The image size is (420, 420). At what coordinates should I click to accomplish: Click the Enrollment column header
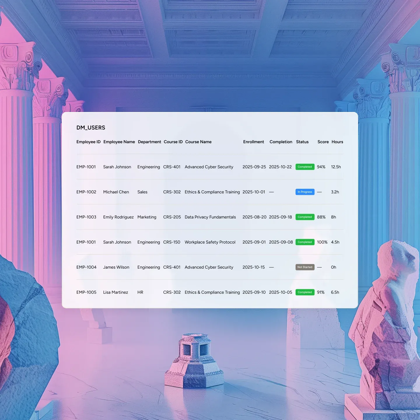click(x=253, y=142)
